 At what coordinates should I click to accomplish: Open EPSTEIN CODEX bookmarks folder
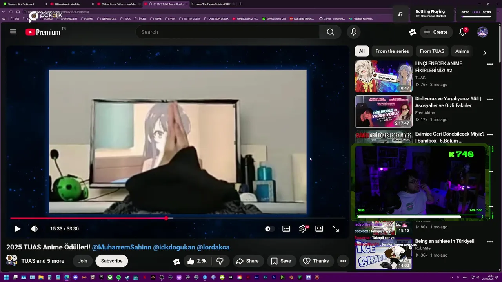coord(189,19)
